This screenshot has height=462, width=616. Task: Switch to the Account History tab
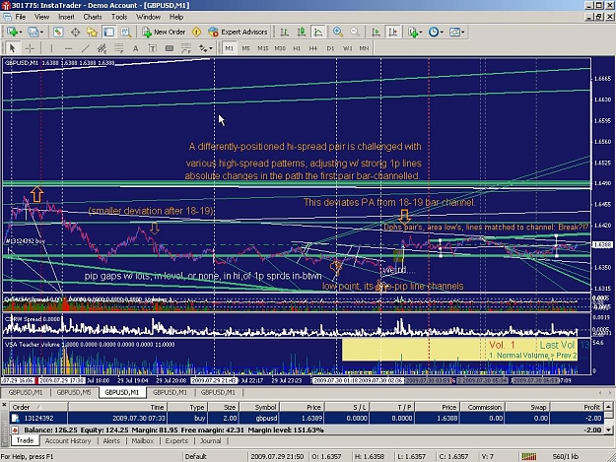point(68,440)
